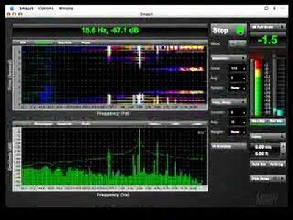Open the Apple menu
293x220 pixels.
point(12,9)
